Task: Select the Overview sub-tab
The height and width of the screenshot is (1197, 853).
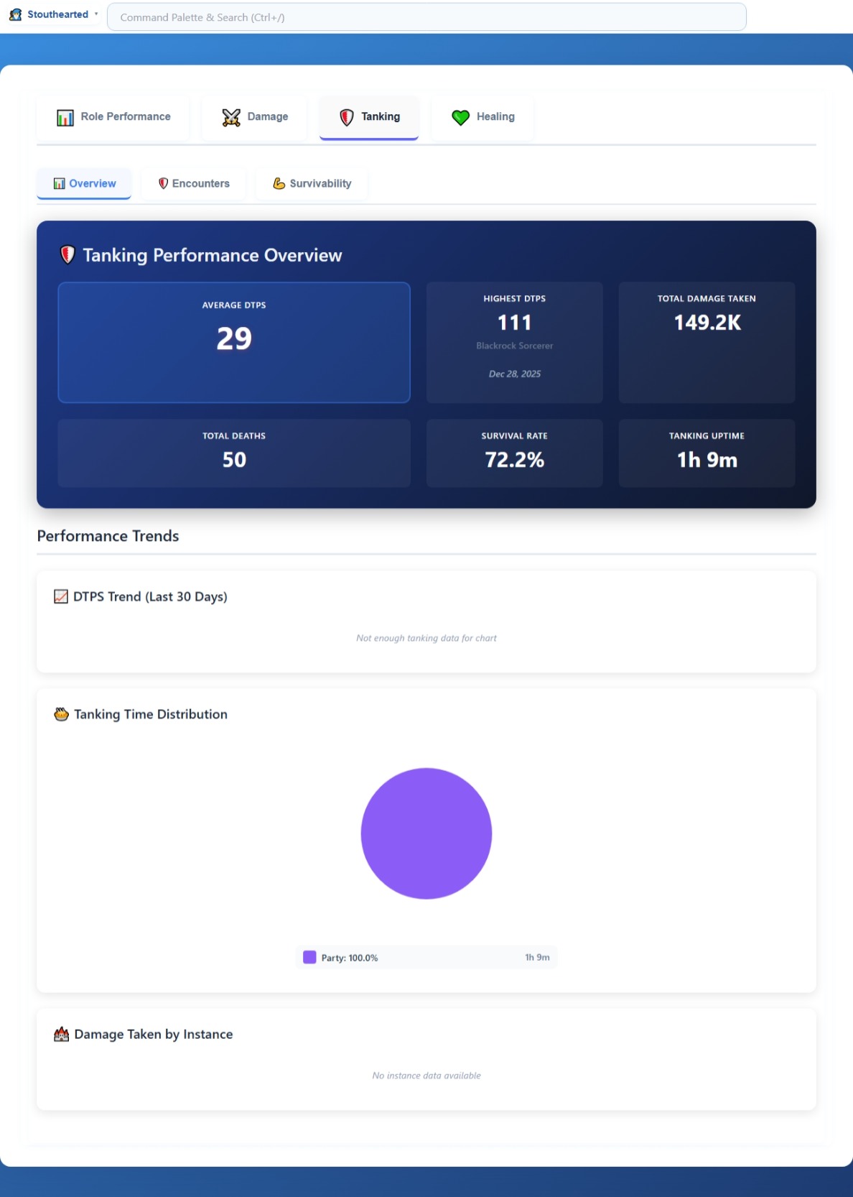Action: [x=84, y=183]
